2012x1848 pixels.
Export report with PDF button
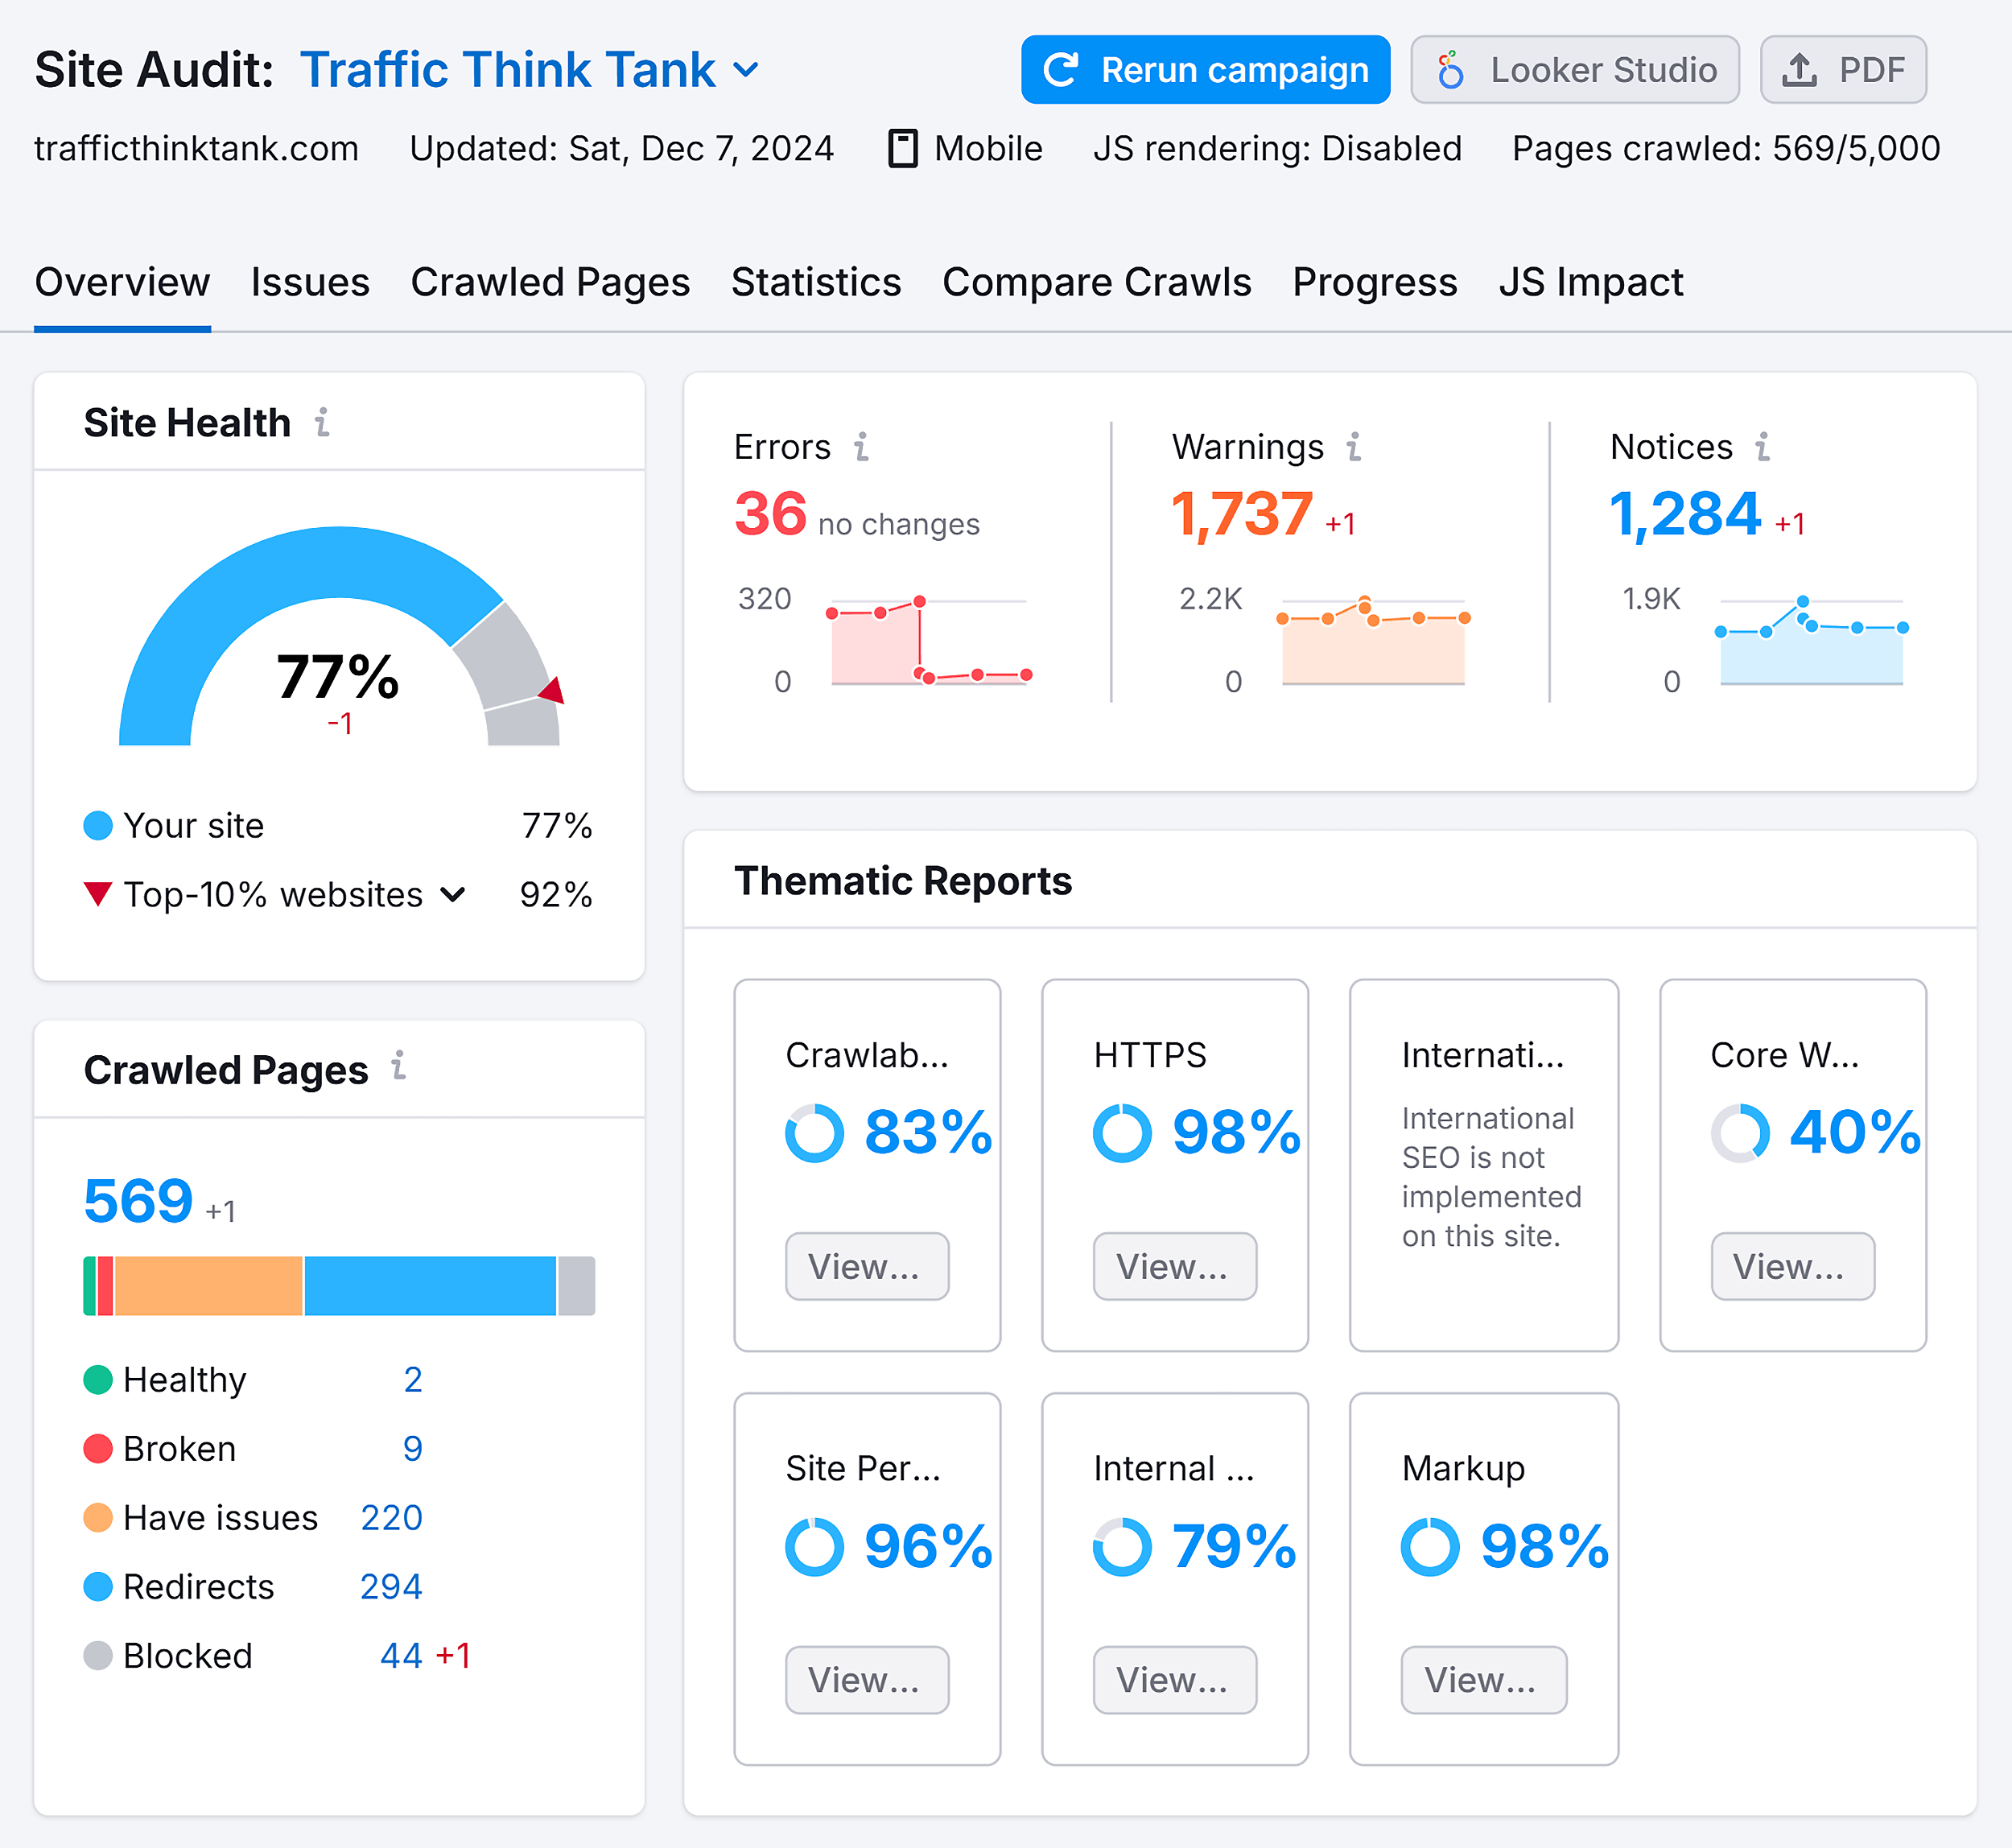click(x=1843, y=70)
